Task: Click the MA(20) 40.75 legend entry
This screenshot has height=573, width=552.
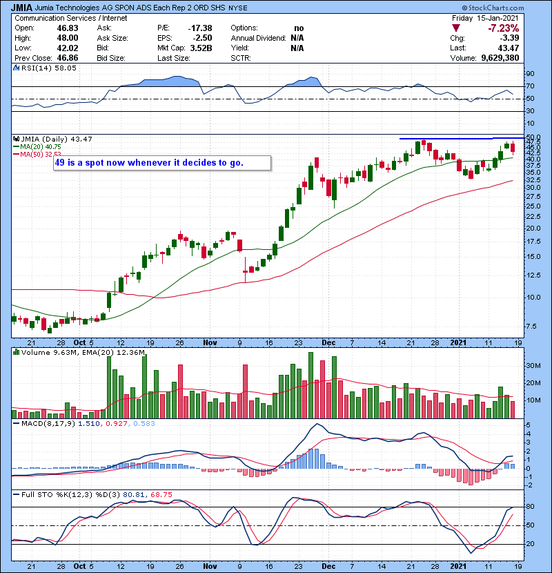Action: click(37, 146)
